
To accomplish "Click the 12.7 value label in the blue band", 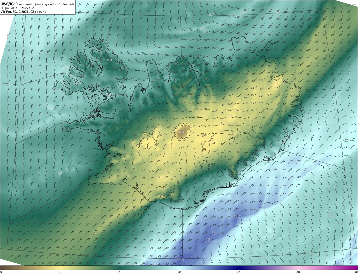I will (237, 217).
